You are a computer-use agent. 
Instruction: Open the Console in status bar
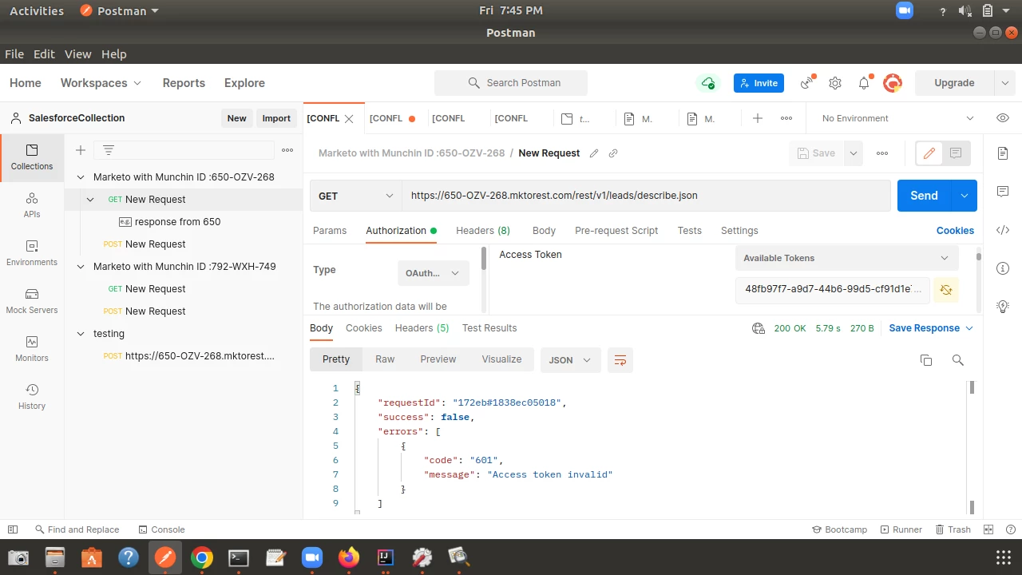[161, 529]
